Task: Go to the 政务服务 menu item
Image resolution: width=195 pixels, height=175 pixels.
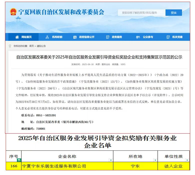Action: click(117, 37)
